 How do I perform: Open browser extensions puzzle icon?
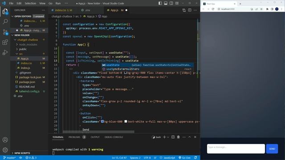[267, 9]
